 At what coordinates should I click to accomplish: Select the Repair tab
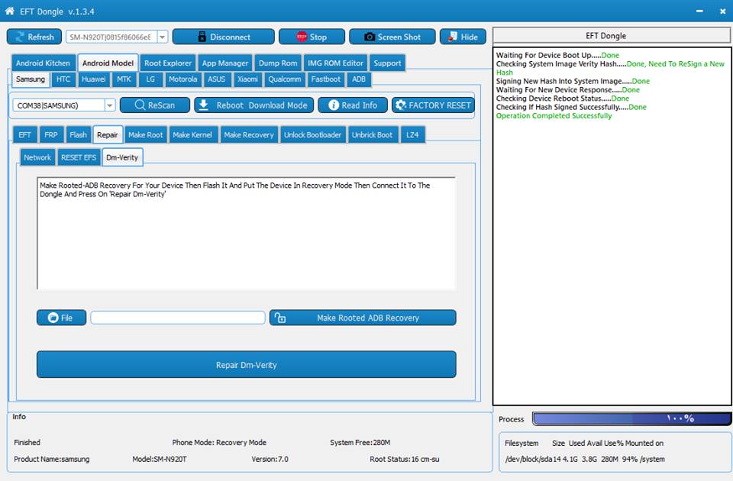point(108,134)
